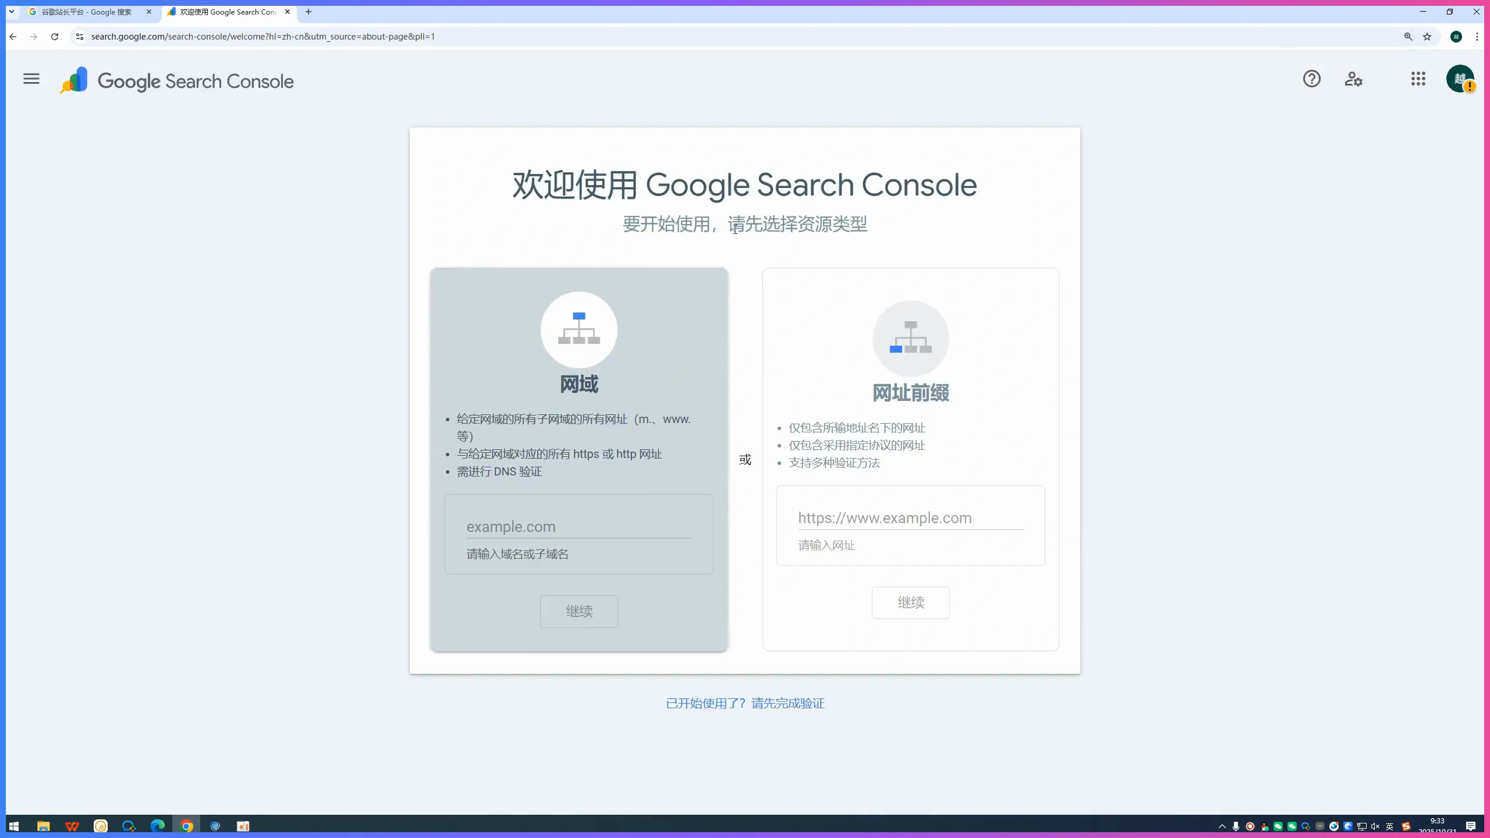Image resolution: width=1490 pixels, height=838 pixels.
Task: Open the help question mark icon
Action: (1311, 79)
